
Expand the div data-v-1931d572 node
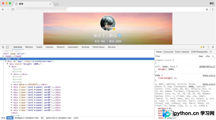[11, 85]
